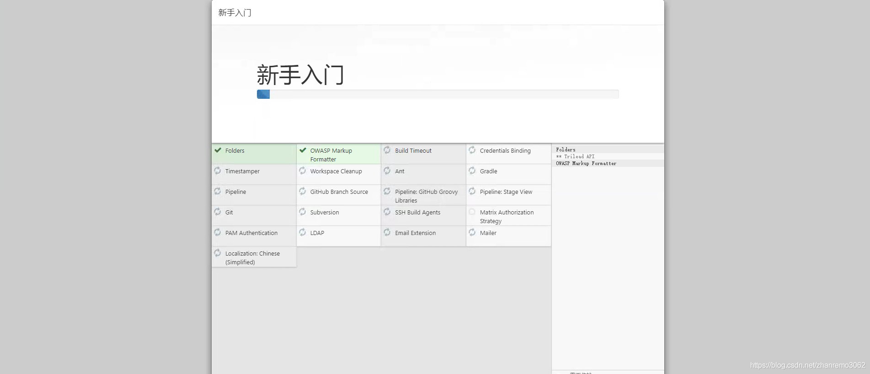Click the spinner icon next to PAM Authentication
The width and height of the screenshot is (870, 374).
pos(218,232)
